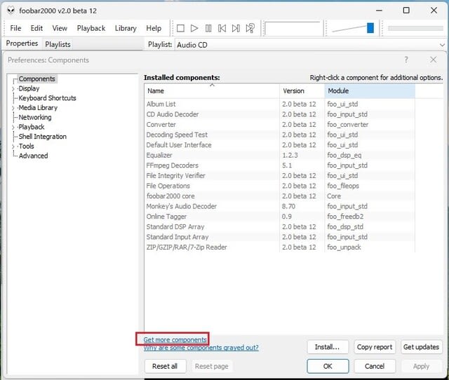Click the Copy report button
The height and width of the screenshot is (380, 449).
click(375, 347)
